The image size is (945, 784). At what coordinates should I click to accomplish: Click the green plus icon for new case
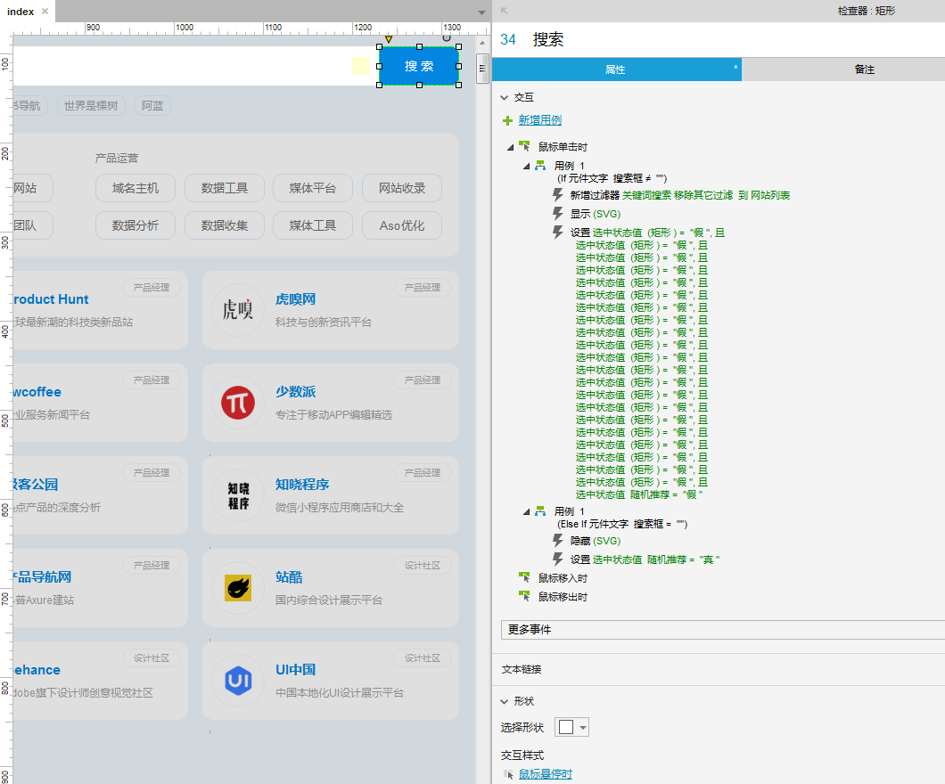507,121
